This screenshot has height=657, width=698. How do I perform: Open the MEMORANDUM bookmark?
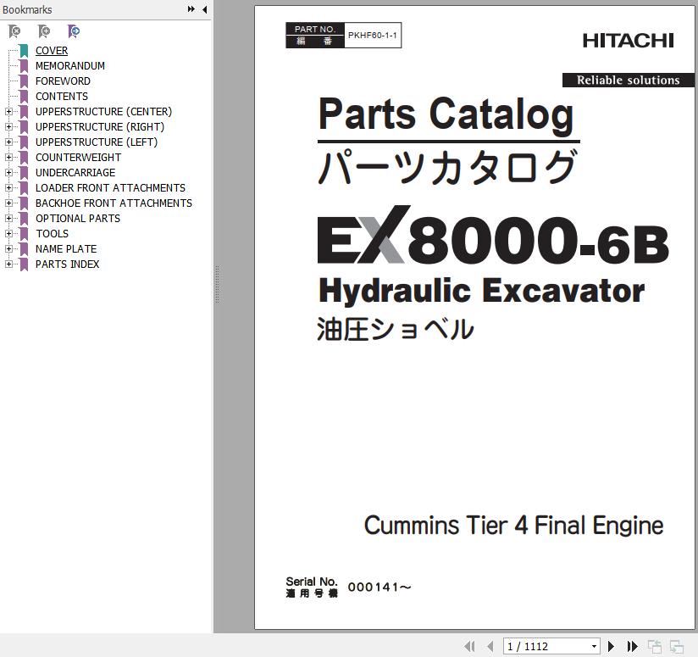coord(70,66)
